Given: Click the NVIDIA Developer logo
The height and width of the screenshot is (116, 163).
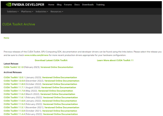Looking at the screenshot, I should point(25,5).
